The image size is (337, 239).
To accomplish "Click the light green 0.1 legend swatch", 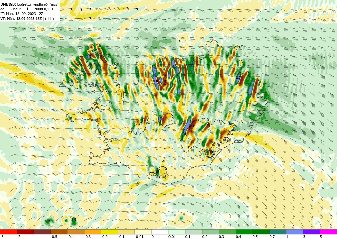I will 194,232.
